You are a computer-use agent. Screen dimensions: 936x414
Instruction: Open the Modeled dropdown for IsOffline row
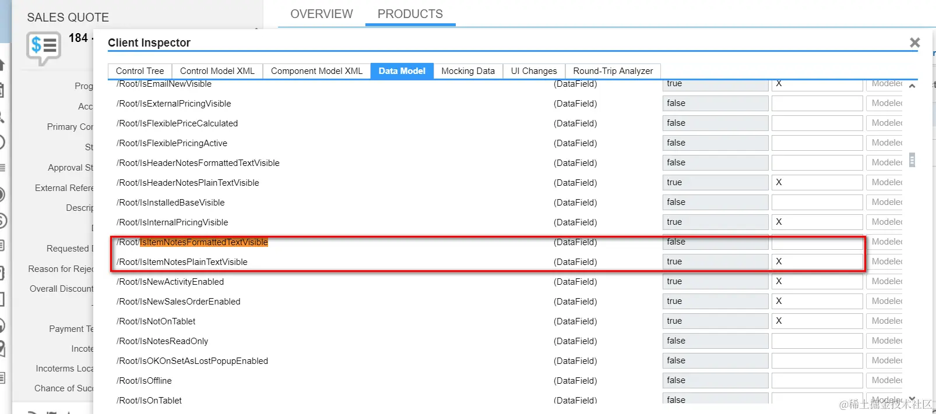click(x=886, y=380)
